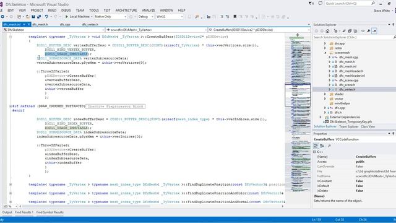The height and width of the screenshot is (223, 396).
Task: Select dfc_meshloader.h in Solution Explorer
Action: 351,71
